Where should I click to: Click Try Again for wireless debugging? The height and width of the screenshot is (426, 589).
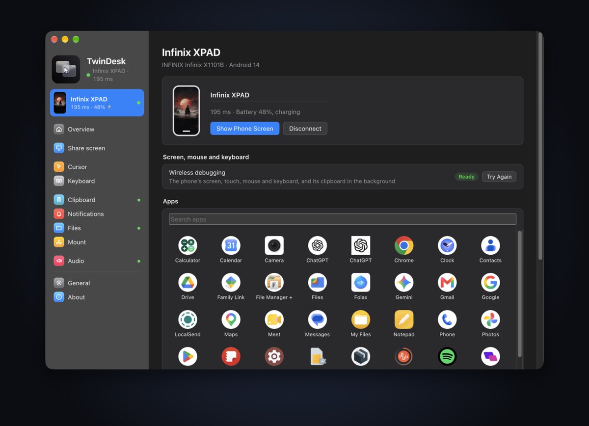(499, 177)
